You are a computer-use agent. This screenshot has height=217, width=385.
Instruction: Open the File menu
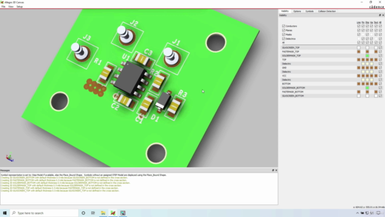[x=3, y=7]
